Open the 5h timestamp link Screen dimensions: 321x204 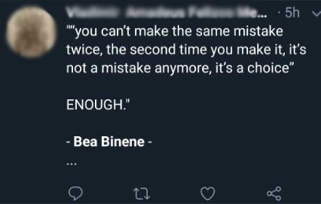292,13
